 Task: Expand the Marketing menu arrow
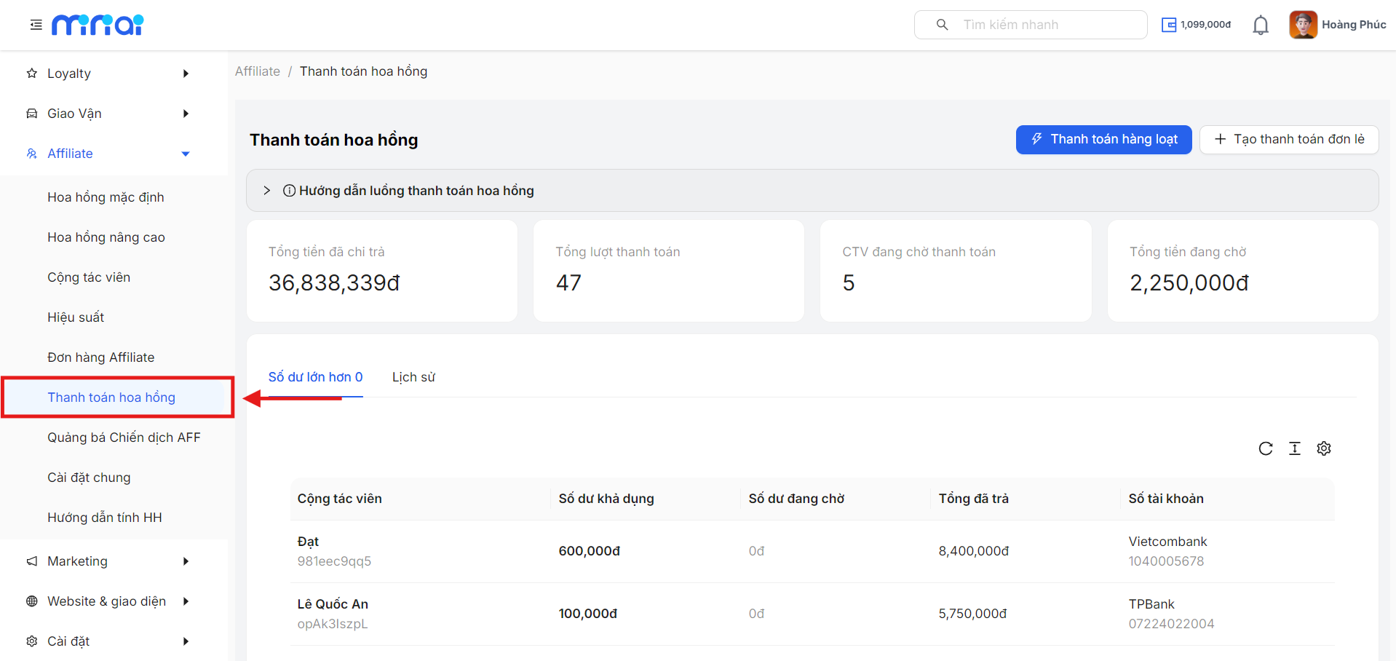coord(186,561)
